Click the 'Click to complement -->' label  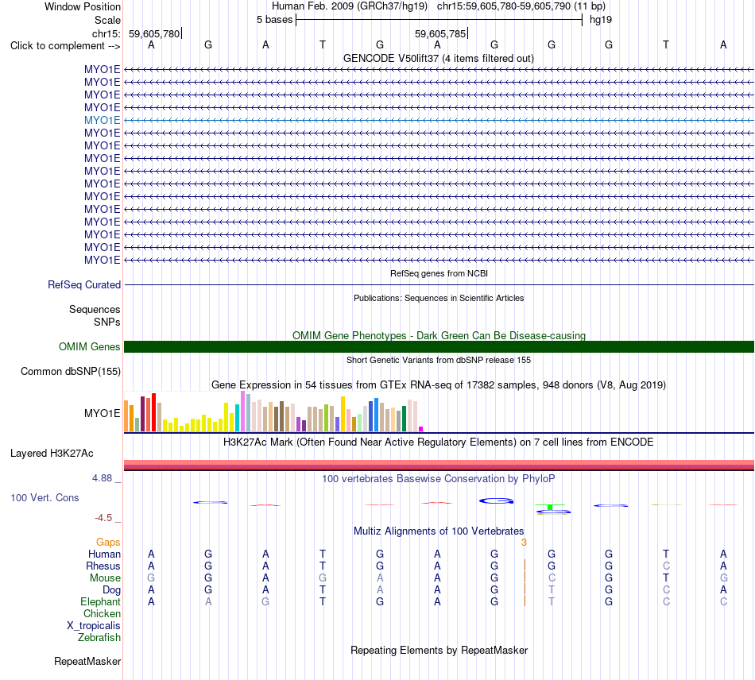click(x=65, y=46)
